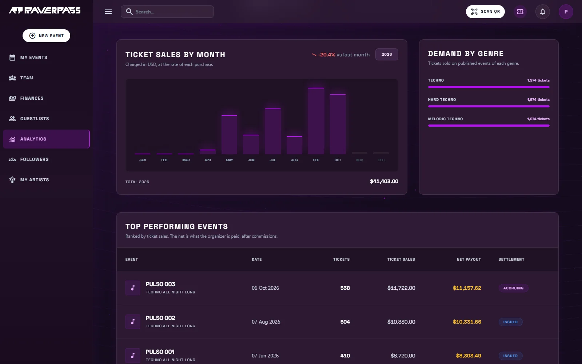
Task: Select the Followers menu item
Action: [x=46, y=159]
